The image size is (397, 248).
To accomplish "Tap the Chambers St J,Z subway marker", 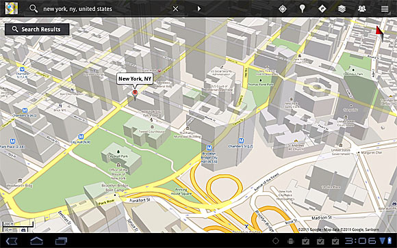I will [x=241, y=141].
